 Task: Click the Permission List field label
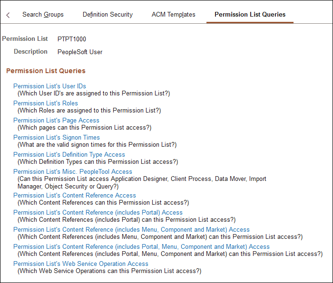[25, 38]
